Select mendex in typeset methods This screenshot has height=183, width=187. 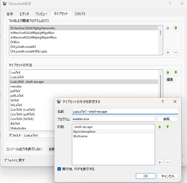84,86
